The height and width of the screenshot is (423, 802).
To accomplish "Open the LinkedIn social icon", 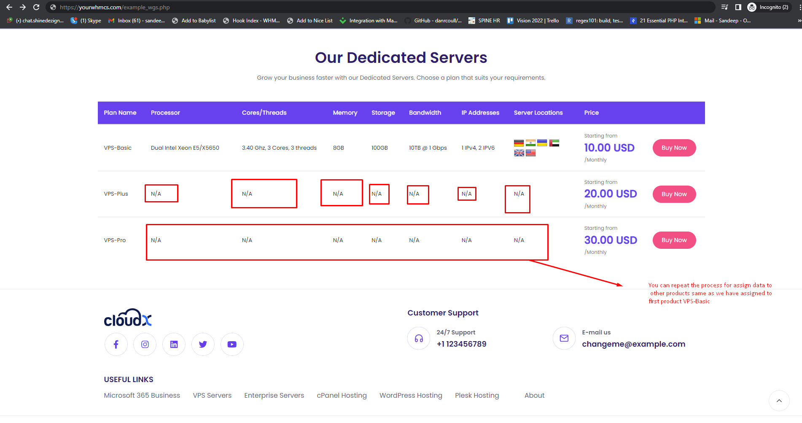I will coord(174,344).
